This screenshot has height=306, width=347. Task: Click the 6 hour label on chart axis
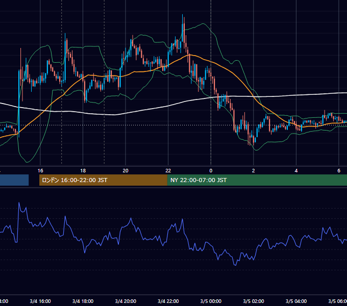(x=339, y=171)
